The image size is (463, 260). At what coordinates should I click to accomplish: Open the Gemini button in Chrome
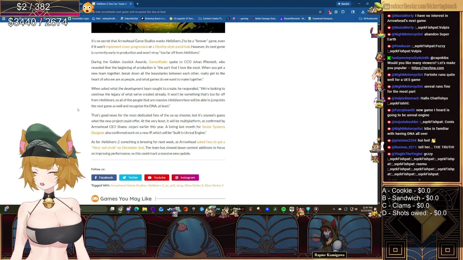point(343,4)
